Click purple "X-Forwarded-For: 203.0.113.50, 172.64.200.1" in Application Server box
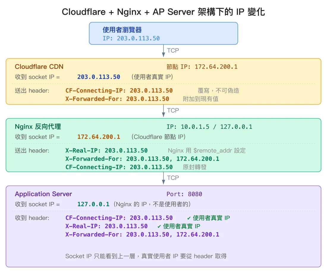The height and width of the screenshot is (273, 327). pos(142,235)
